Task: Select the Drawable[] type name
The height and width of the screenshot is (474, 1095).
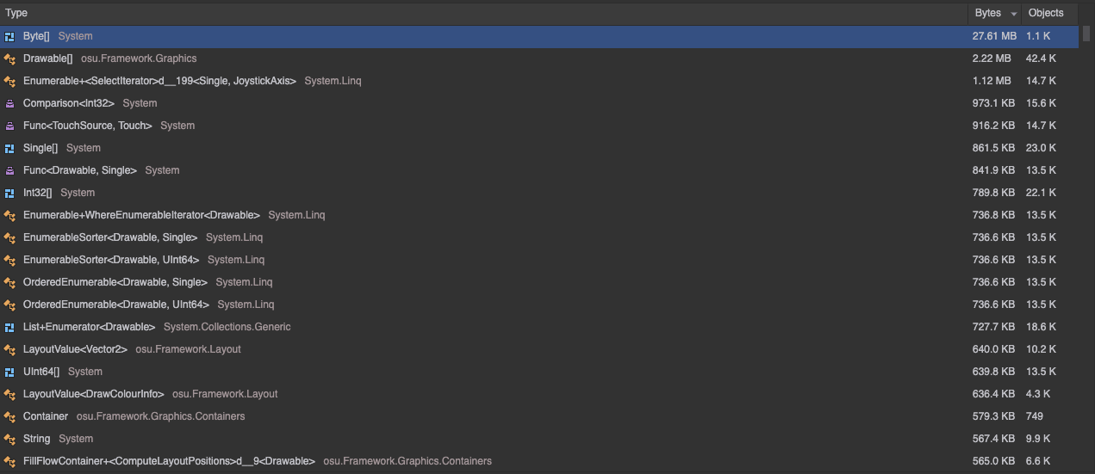Action: point(48,58)
